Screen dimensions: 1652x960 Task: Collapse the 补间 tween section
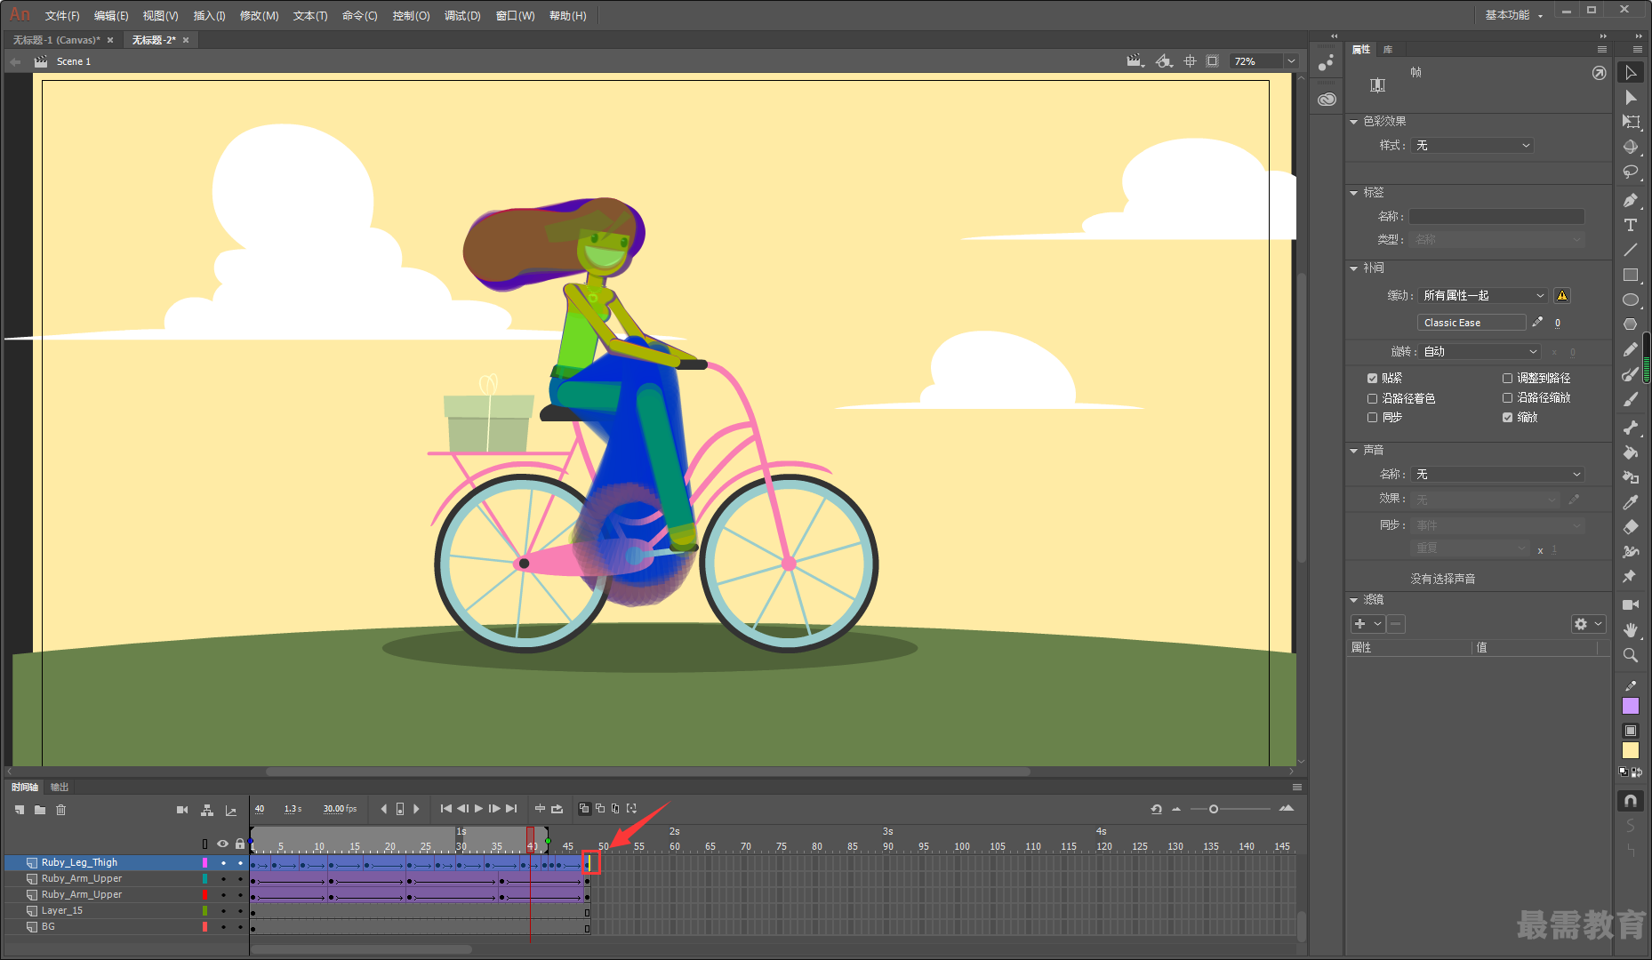pyautogui.click(x=1354, y=268)
